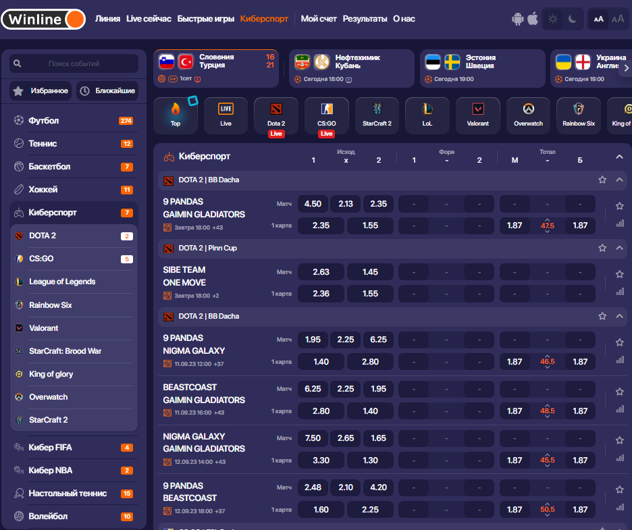Select the Dota 2 category tile
Viewport: 632px width, 530px height.
coord(276,115)
